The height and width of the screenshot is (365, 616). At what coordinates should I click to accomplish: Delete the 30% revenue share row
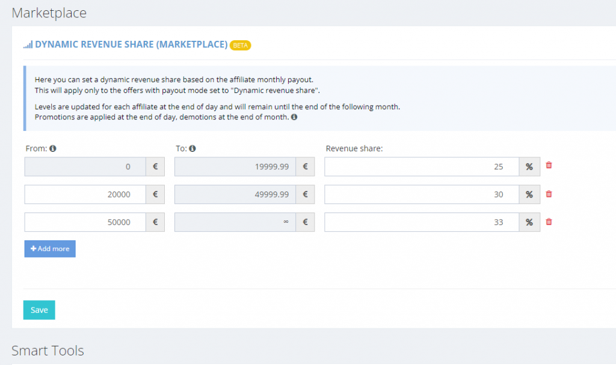pyautogui.click(x=549, y=194)
